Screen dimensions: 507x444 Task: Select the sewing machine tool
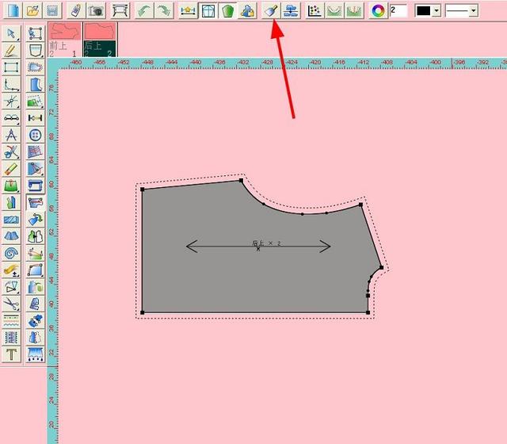click(35, 186)
